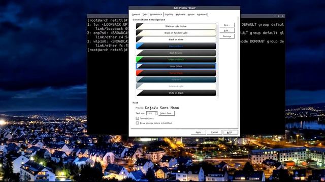Click the DejaVu Sans Mono font preview
The width and height of the screenshot is (325, 182).
(x=162, y=108)
